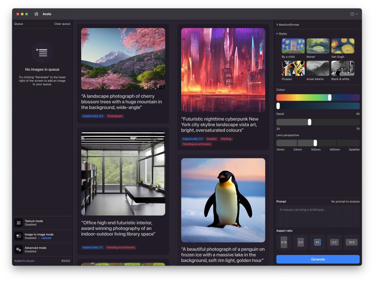Select the Satellite lens label
Image resolution: width=374 pixels, height=282 pixels.
coord(354,150)
